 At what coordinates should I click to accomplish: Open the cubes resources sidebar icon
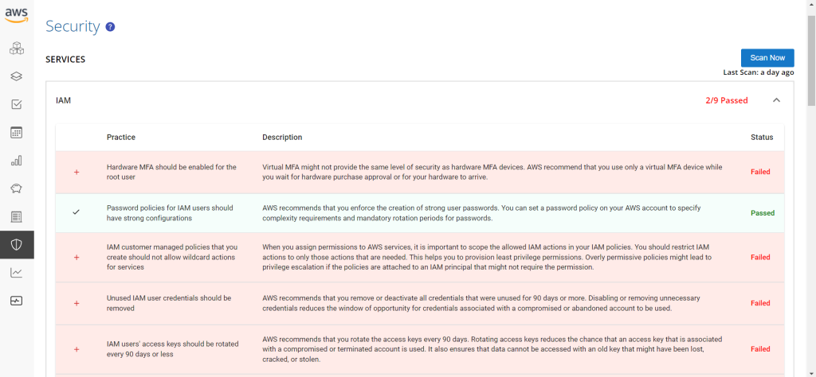tap(17, 49)
